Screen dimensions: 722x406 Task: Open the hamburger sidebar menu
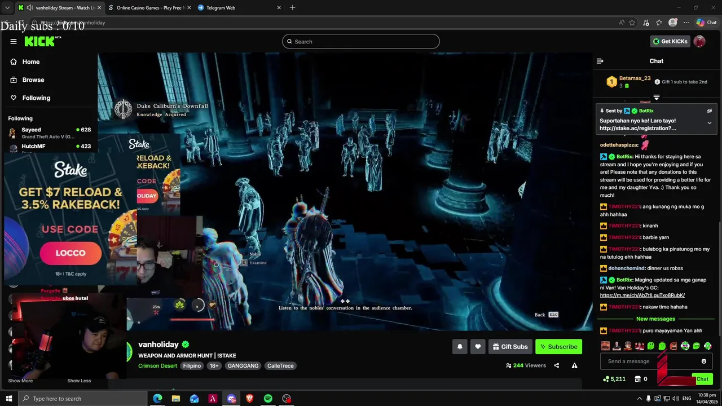point(14,41)
